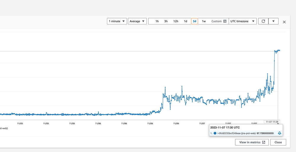296x152 pixels.
Task: Click the alarm bell icon in tooltip
Action: click(280, 133)
